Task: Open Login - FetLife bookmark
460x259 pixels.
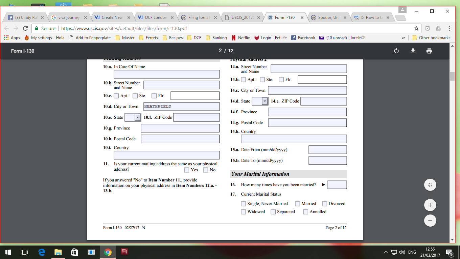Action: (270, 38)
